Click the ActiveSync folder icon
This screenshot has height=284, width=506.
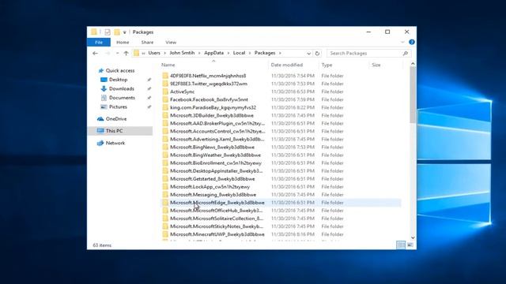click(165, 92)
